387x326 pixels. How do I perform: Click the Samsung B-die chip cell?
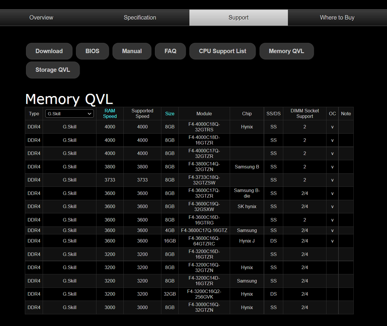247,193
